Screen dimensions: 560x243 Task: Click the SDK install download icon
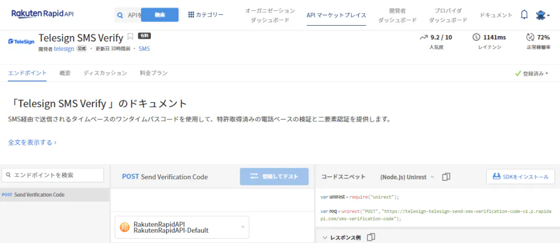497,176
